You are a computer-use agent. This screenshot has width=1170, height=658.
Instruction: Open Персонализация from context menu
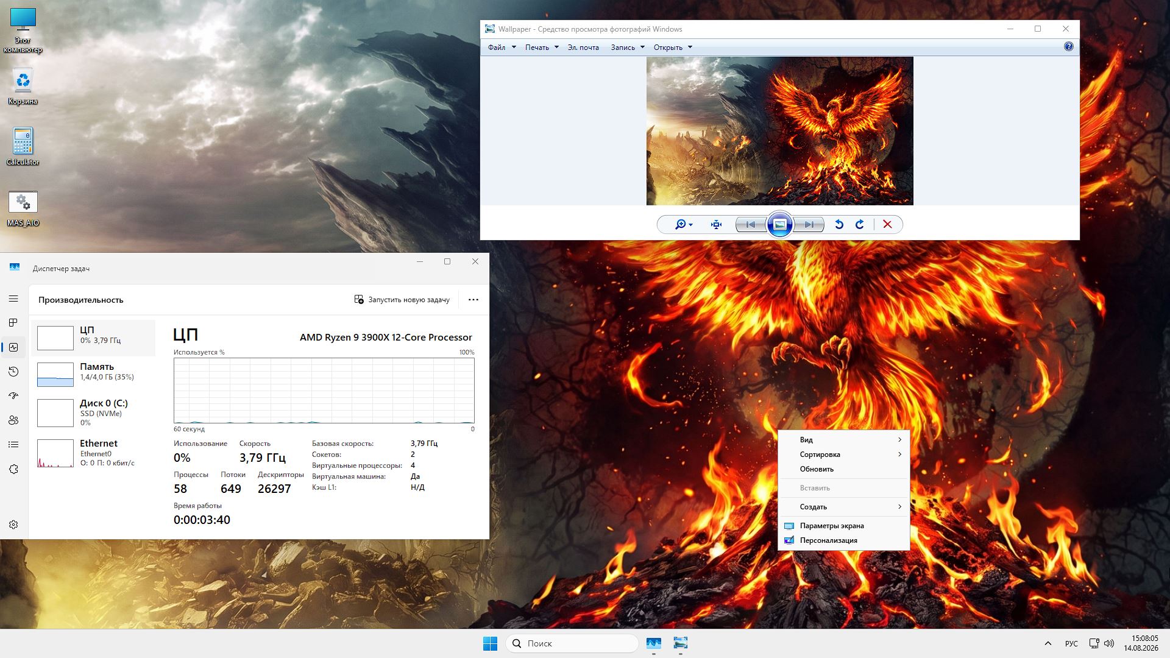[x=844, y=540]
